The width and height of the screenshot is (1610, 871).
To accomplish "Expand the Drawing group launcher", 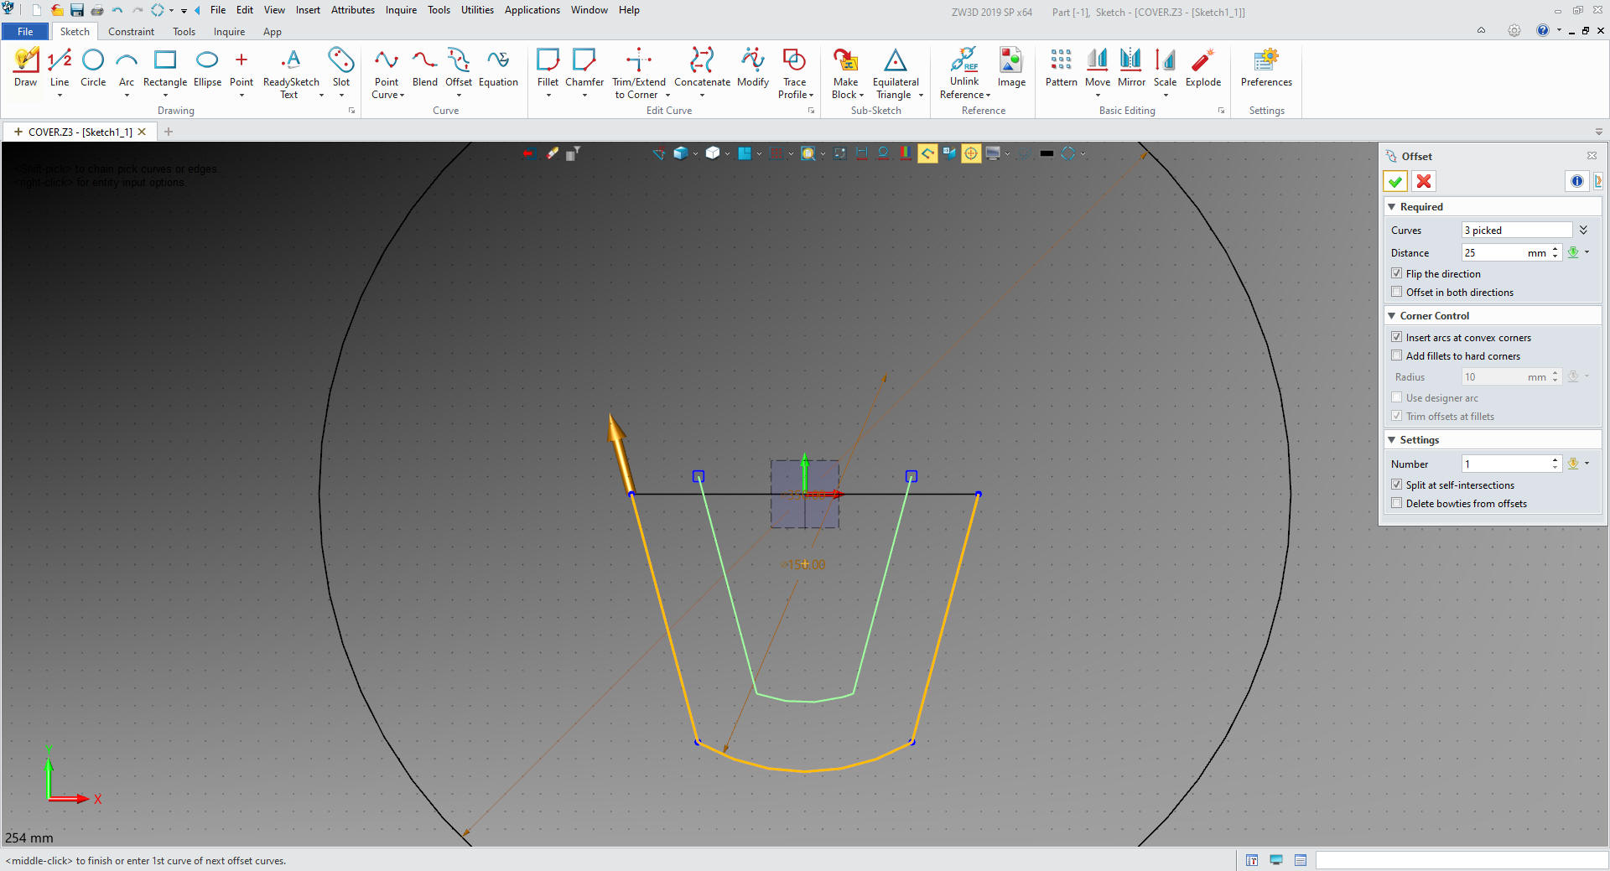I will pos(352,111).
